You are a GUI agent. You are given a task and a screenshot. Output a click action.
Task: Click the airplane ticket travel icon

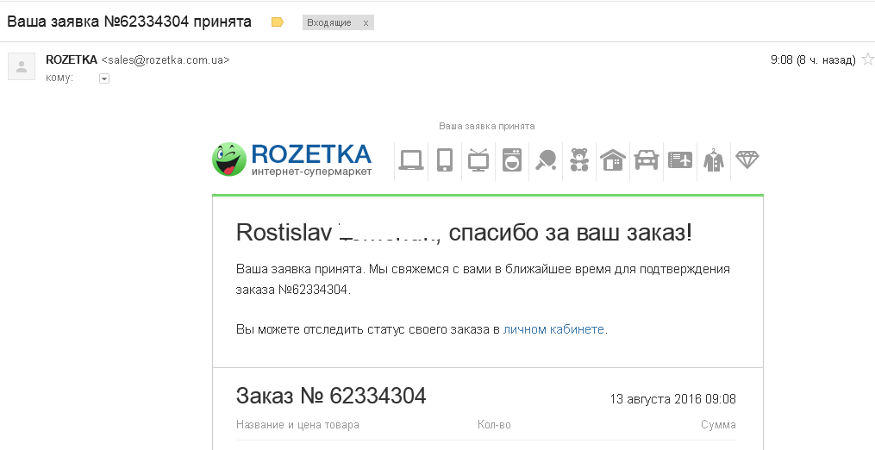coord(680,160)
